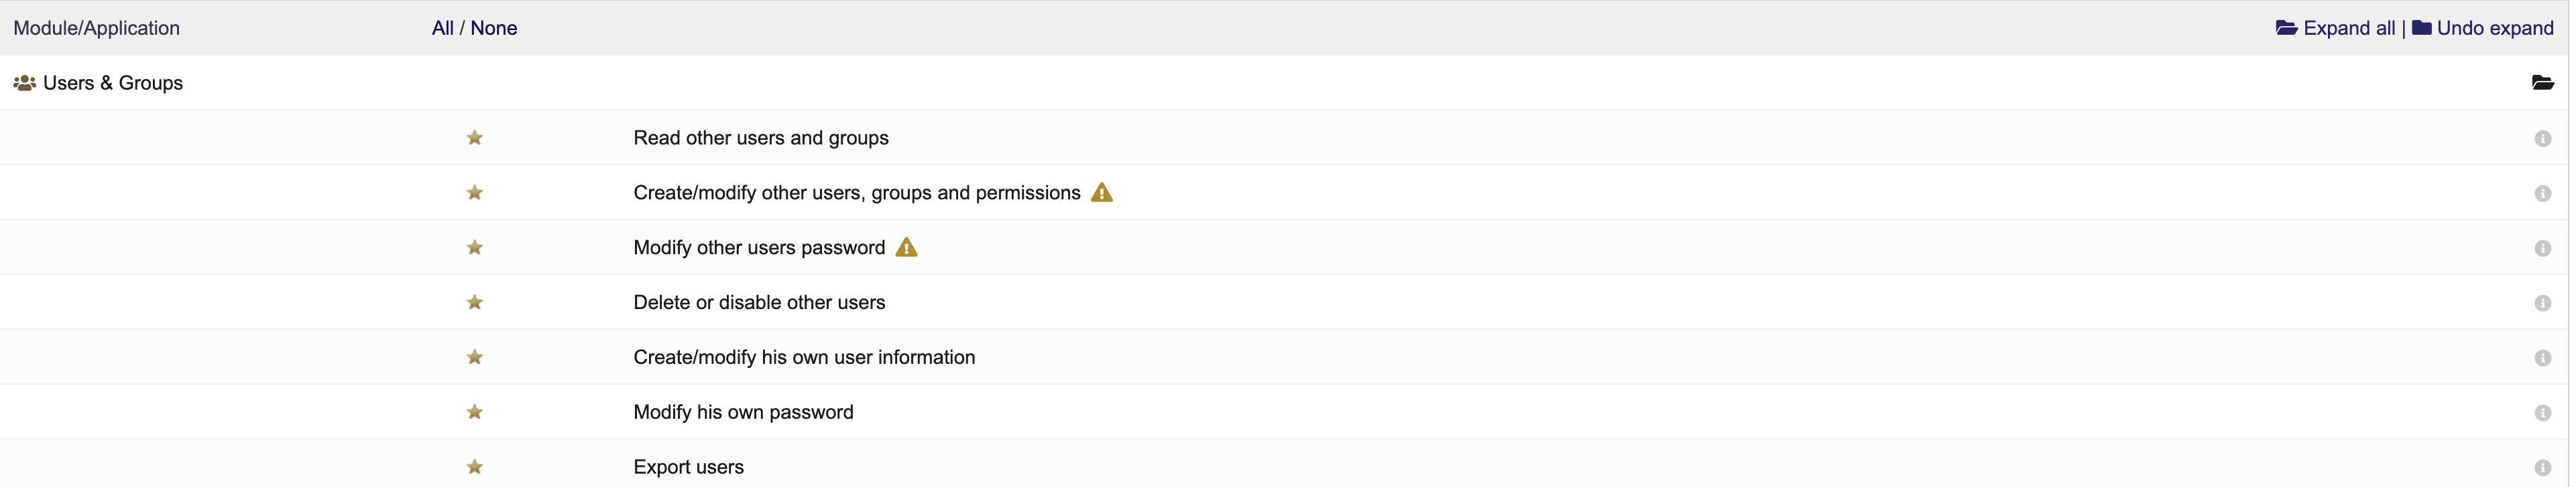Click Module/Application column header
The width and height of the screenshot is (2576, 487).
tap(96, 28)
